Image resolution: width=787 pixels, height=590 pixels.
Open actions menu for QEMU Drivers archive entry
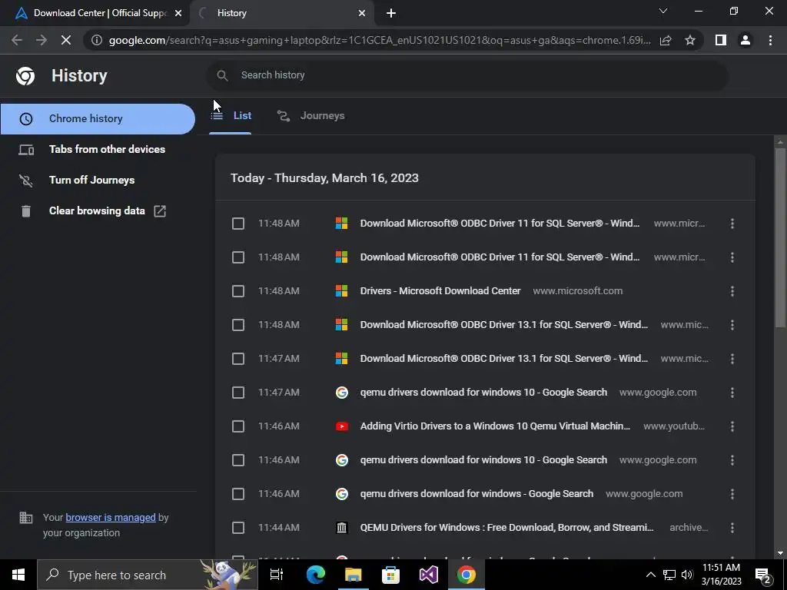(732, 528)
